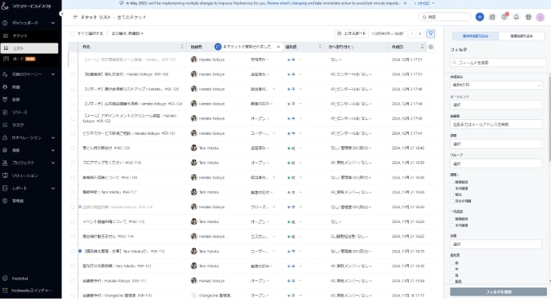This screenshot has width=551, height=299.
Task: Select checkbox for ticket #SR-125
Action: tap(73, 89)
